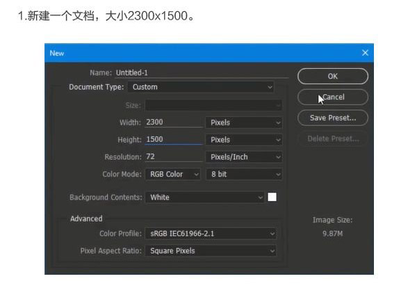Open the Pixel Aspect Ratio dropdown

click(211, 250)
